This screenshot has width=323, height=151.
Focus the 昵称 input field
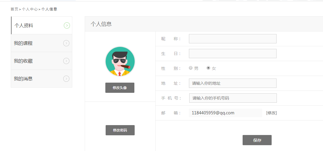(232, 39)
